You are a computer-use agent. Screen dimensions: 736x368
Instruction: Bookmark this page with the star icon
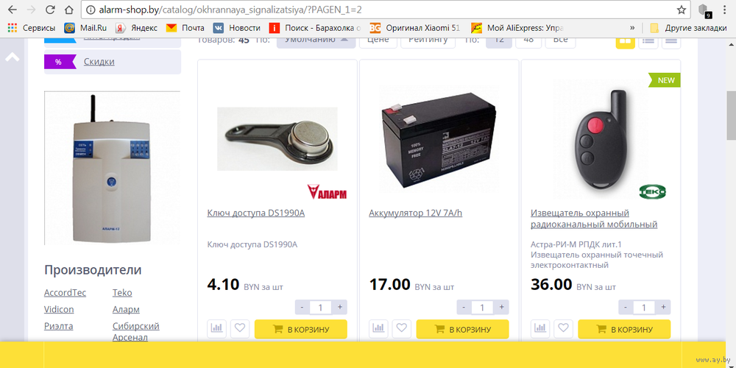pos(681,10)
